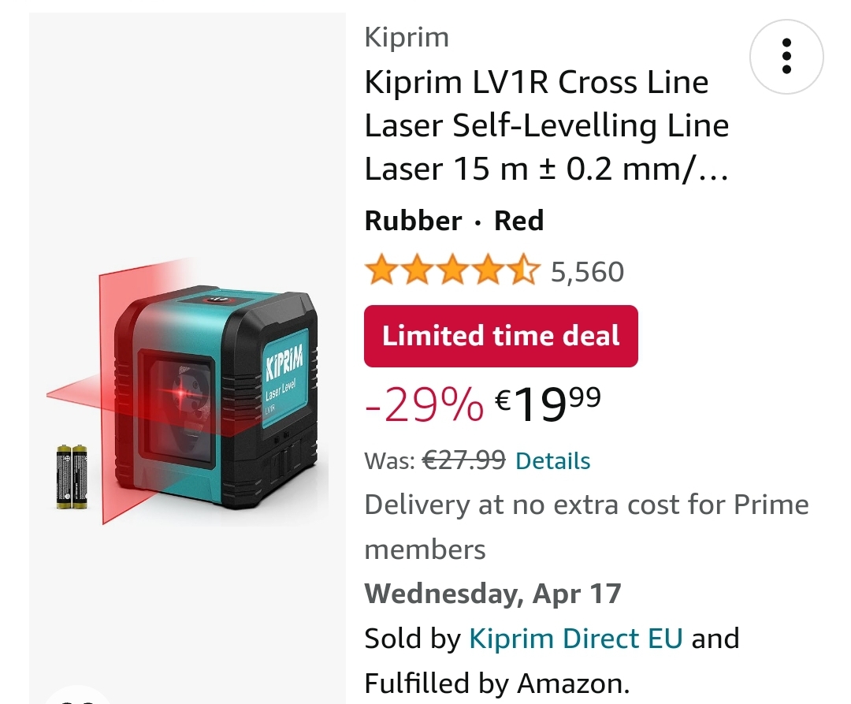The width and height of the screenshot is (851, 704).
Task: Click the struck-through €27.99 price
Action: (x=464, y=460)
